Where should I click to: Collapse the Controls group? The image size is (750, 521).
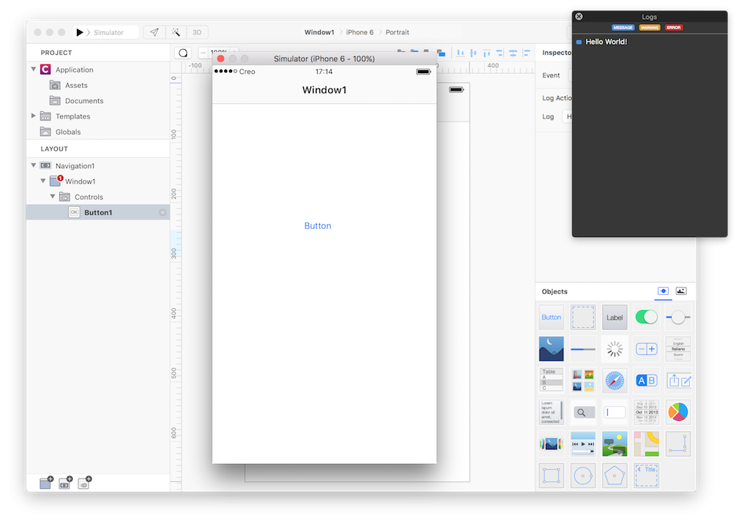tap(53, 197)
